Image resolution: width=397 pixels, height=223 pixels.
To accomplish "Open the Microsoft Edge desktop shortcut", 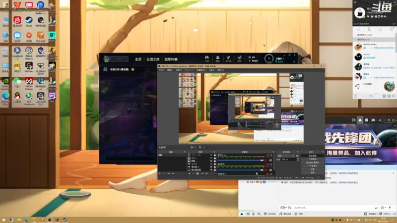I will point(5,96).
